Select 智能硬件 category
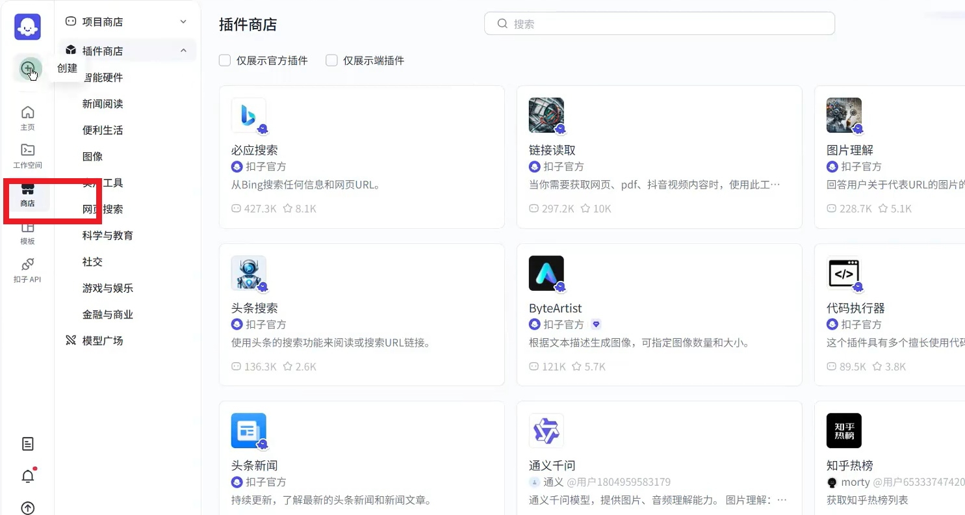 [x=103, y=77]
